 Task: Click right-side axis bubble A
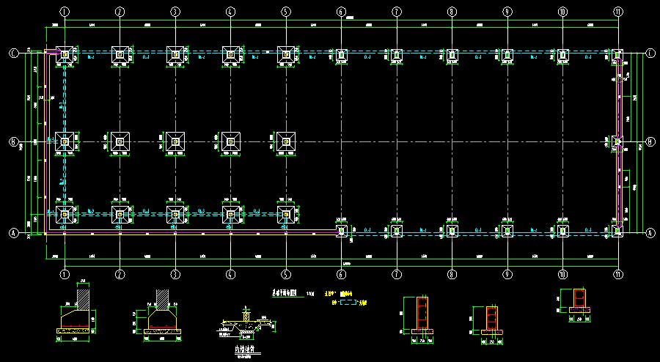(650, 232)
